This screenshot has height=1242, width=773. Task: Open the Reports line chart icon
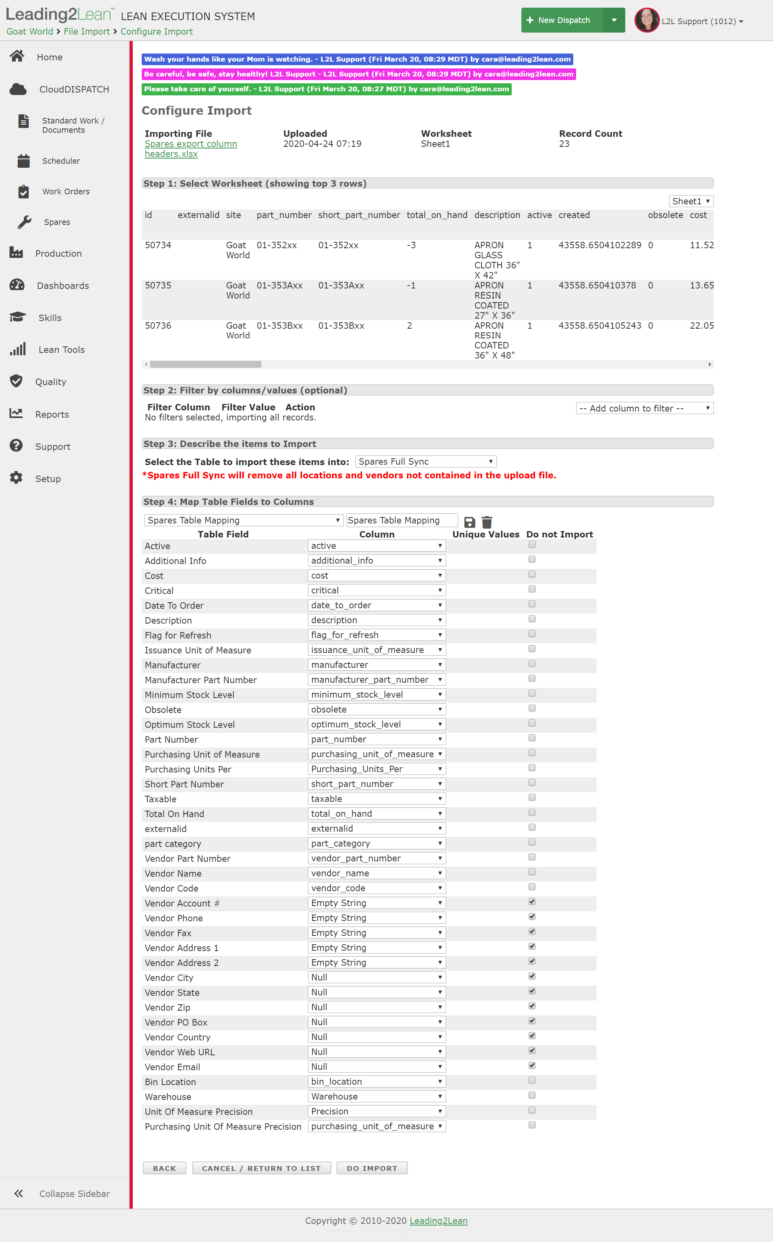coord(17,413)
